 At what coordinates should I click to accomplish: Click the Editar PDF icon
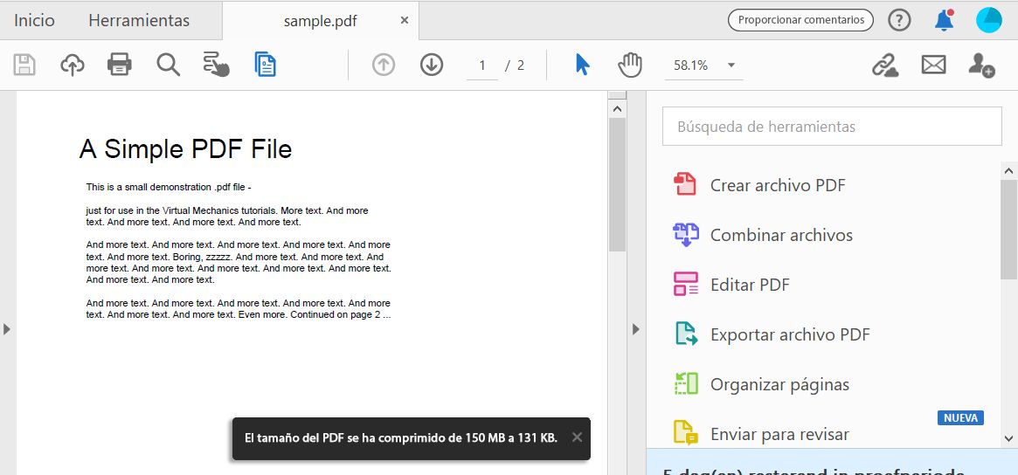tap(686, 285)
